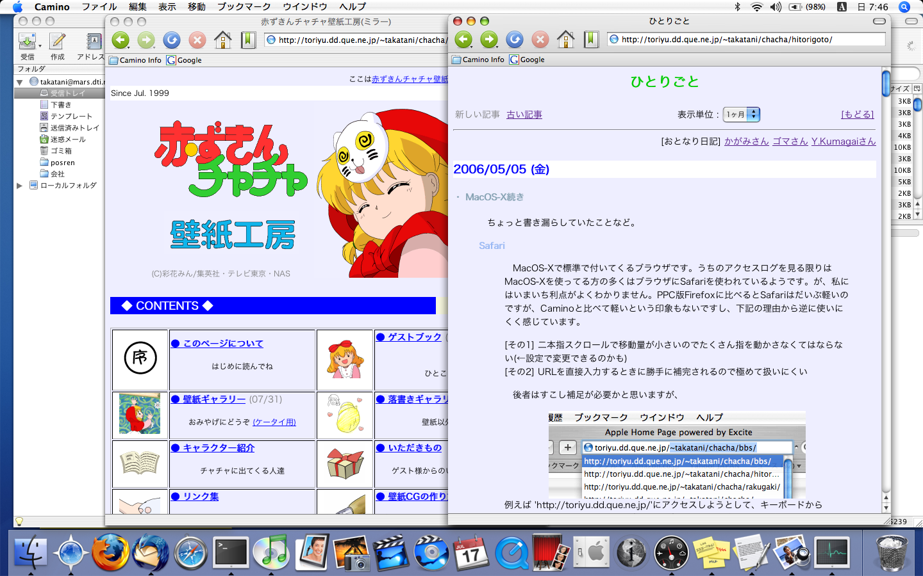Toggle toolbar pill button in ひとりごと window
The image size is (923, 576).
click(879, 21)
